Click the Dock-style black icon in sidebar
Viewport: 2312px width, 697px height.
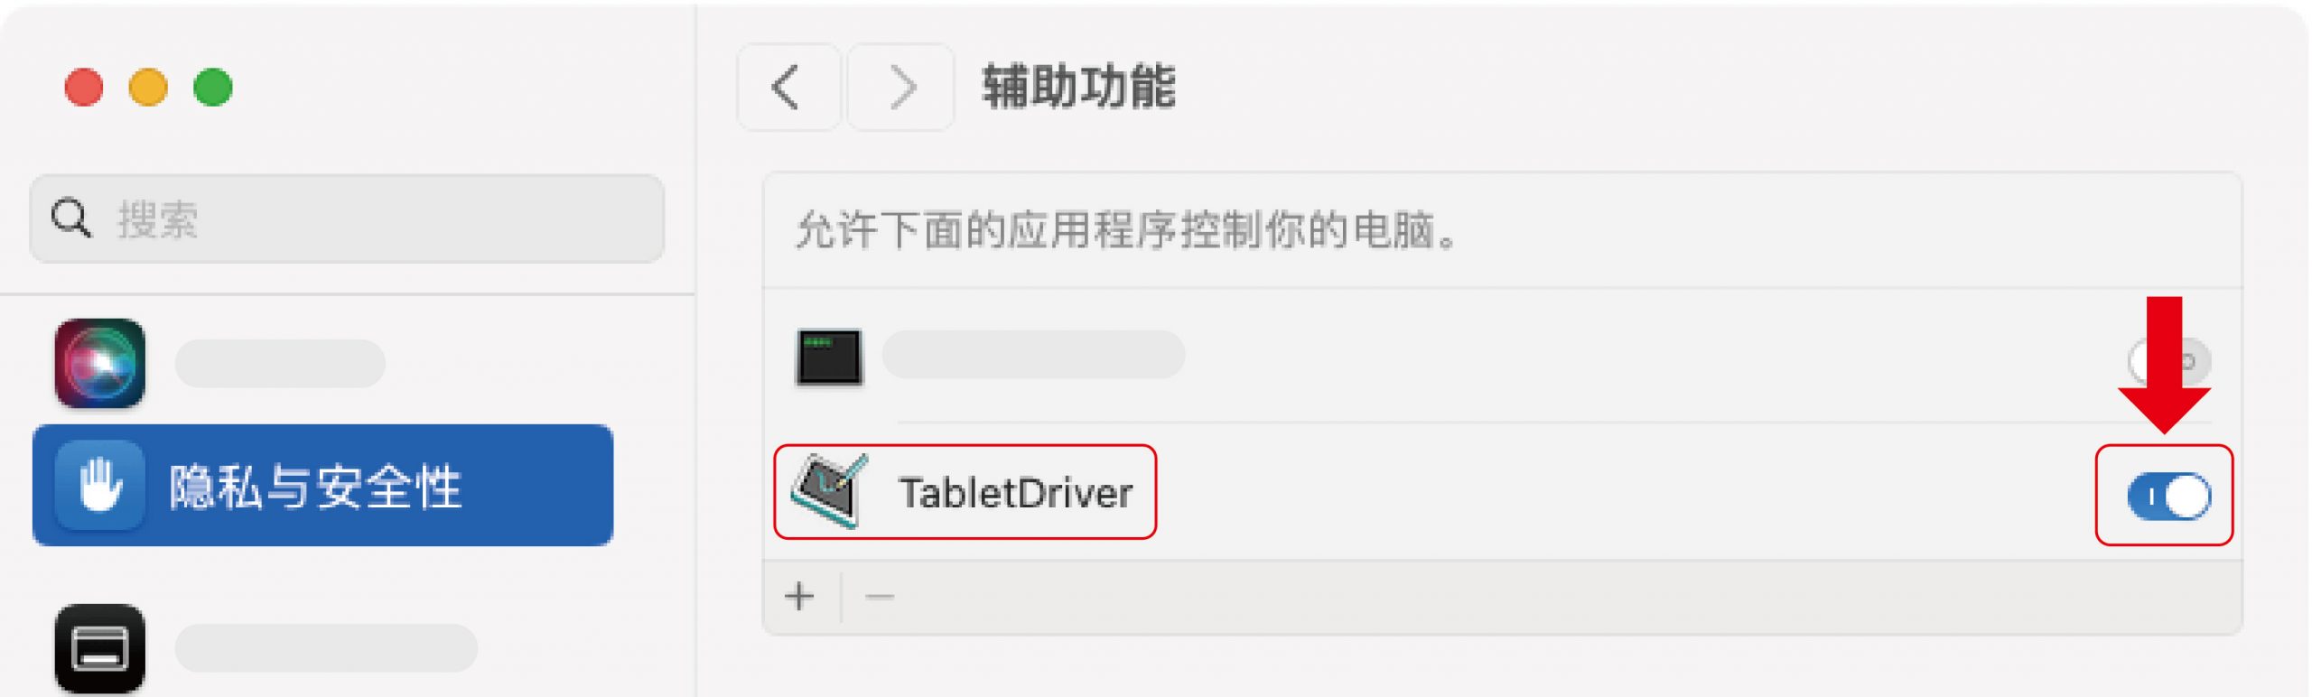(99, 648)
